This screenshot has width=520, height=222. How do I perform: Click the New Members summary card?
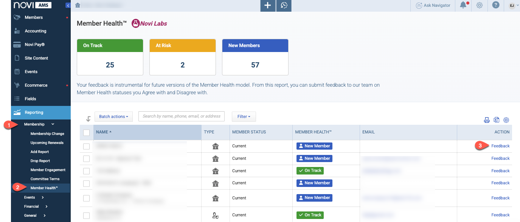tap(255, 57)
